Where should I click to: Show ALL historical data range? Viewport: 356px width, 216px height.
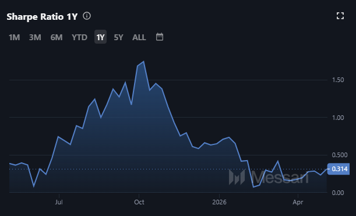[139, 37]
